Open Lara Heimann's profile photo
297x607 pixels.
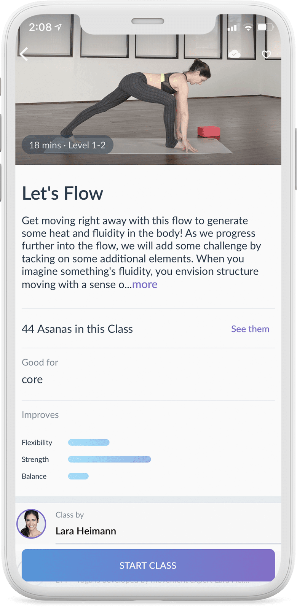coord(31,524)
